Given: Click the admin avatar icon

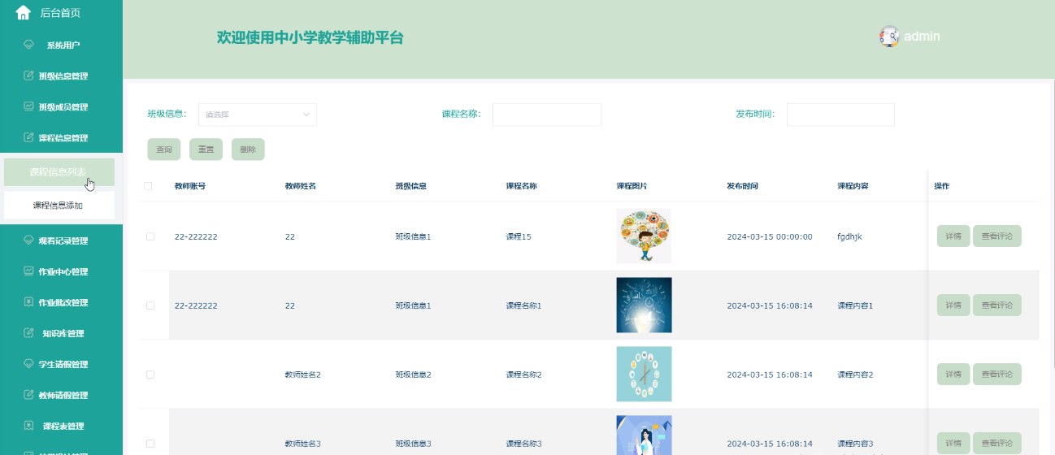Looking at the screenshot, I should [889, 36].
